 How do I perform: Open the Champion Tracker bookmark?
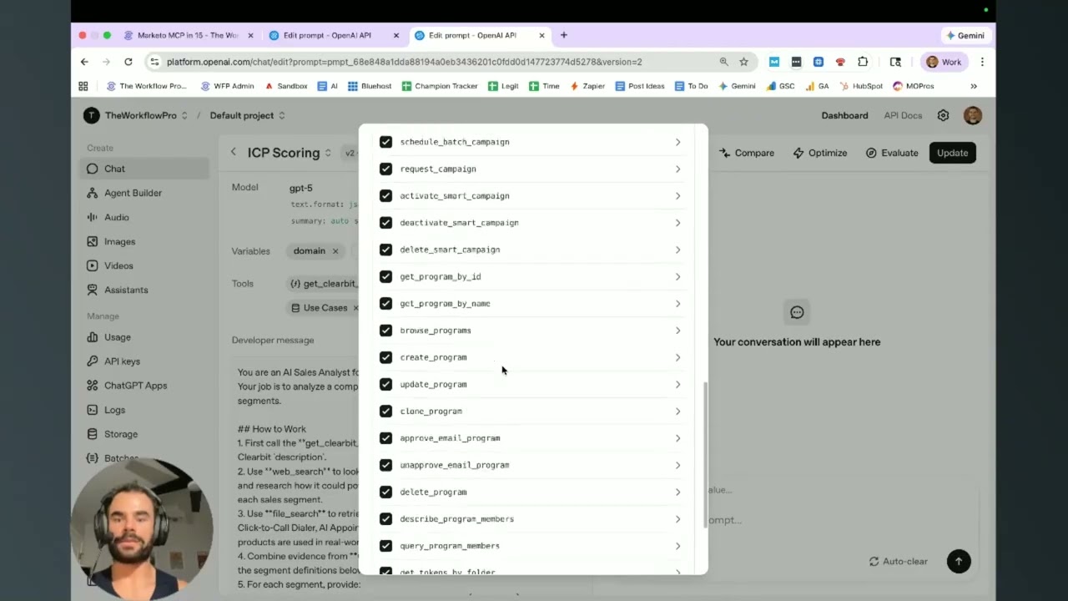click(440, 86)
